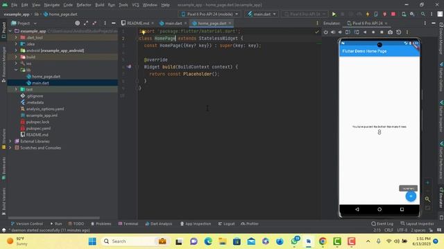Expand .dart_tool folder

click(x=16, y=37)
